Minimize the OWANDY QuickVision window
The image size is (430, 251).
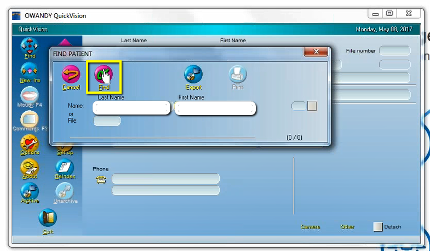click(x=375, y=14)
